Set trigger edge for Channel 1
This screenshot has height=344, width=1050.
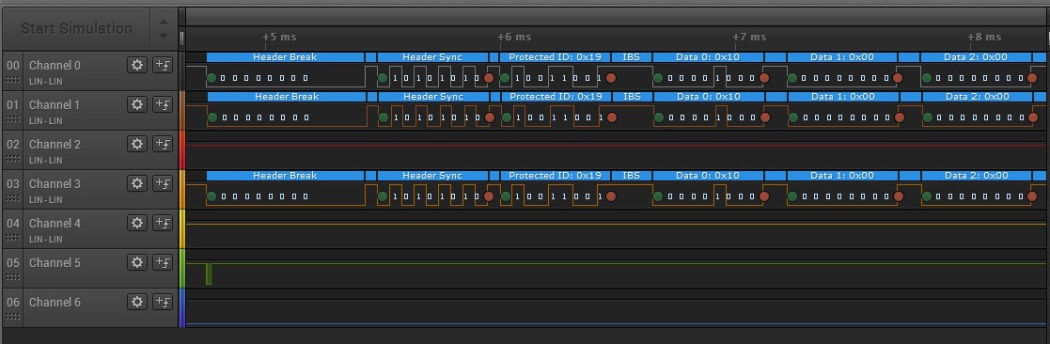(163, 104)
